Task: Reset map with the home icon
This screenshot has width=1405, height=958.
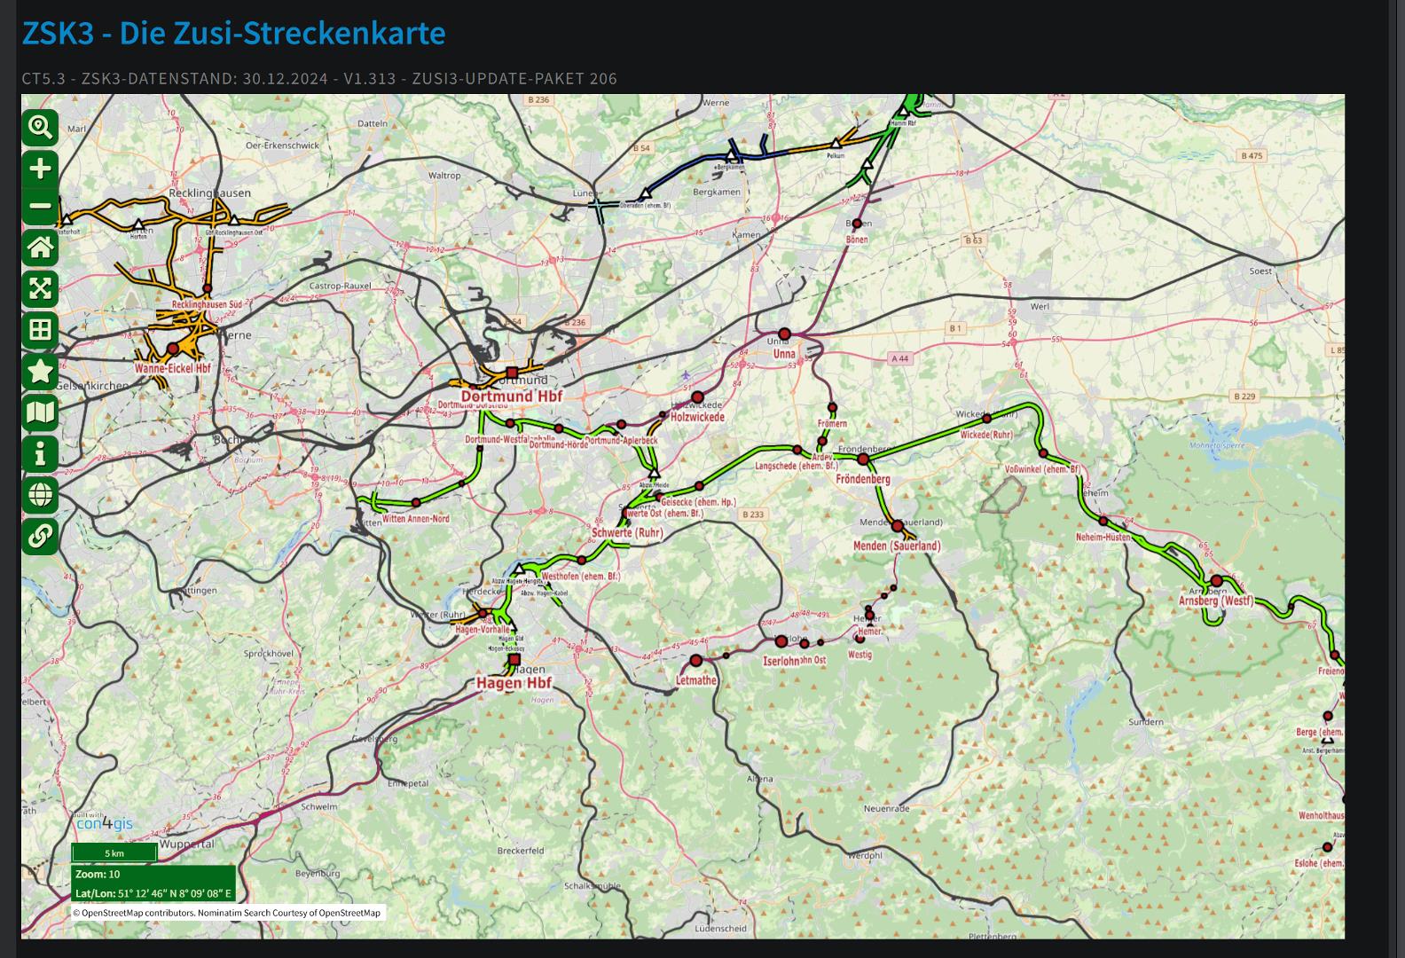Action: (40, 247)
